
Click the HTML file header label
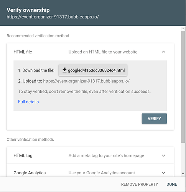tap(23, 52)
